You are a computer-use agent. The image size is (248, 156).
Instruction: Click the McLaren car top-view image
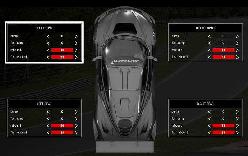[125, 79]
